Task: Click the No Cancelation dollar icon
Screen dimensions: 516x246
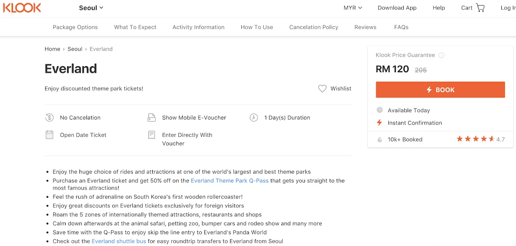Action: (x=49, y=117)
